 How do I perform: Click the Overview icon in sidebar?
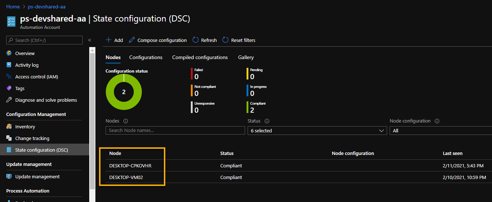pyautogui.click(x=9, y=53)
